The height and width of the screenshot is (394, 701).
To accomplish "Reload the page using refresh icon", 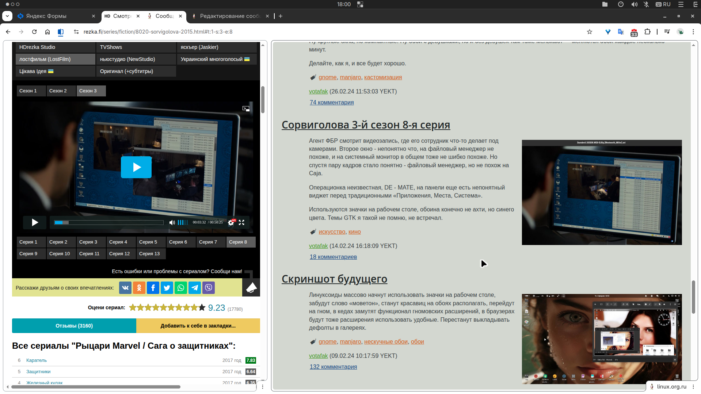I will pyautogui.click(x=34, y=32).
